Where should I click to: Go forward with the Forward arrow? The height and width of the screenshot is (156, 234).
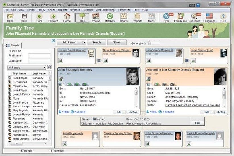[x=53, y=18]
